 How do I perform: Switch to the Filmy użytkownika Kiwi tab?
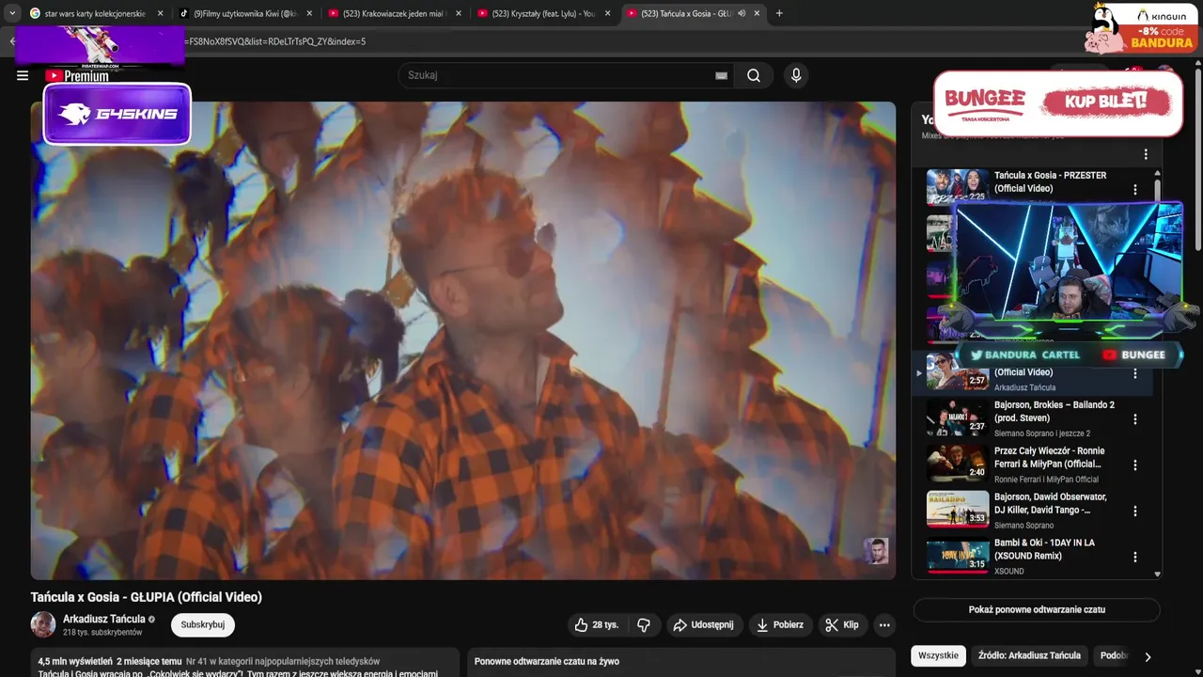(x=244, y=13)
